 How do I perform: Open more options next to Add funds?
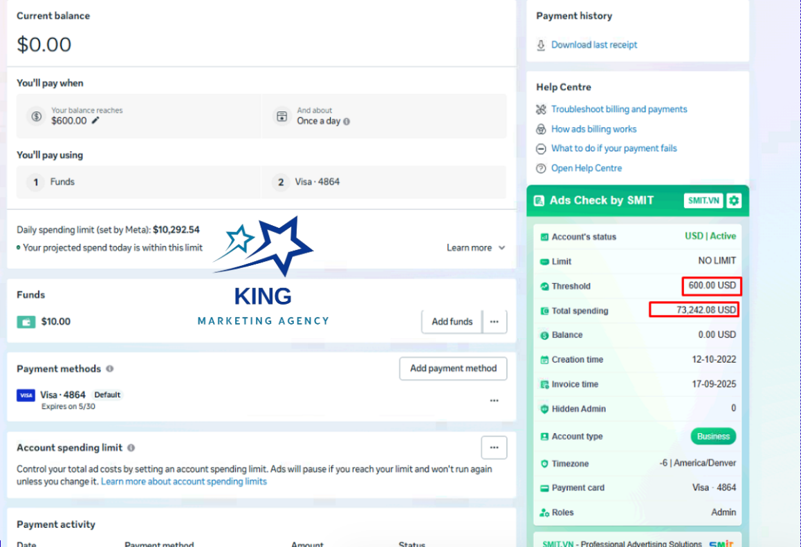click(495, 321)
